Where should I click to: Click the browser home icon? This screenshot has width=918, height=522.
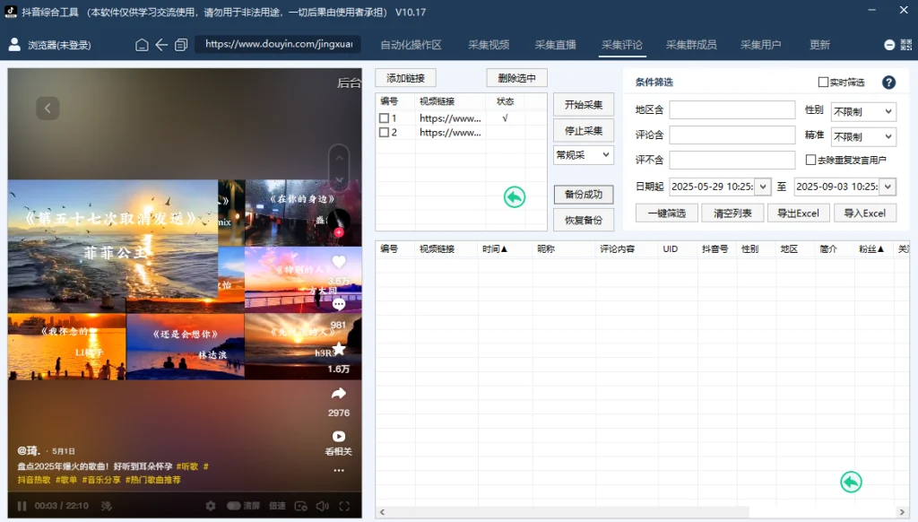tap(142, 45)
